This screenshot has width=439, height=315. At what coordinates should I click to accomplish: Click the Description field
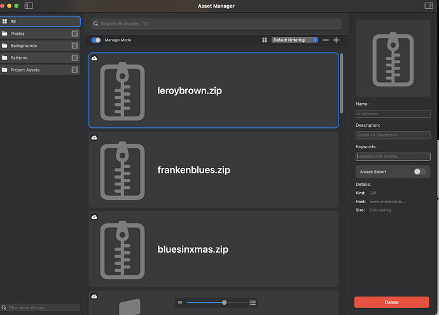tap(393, 135)
